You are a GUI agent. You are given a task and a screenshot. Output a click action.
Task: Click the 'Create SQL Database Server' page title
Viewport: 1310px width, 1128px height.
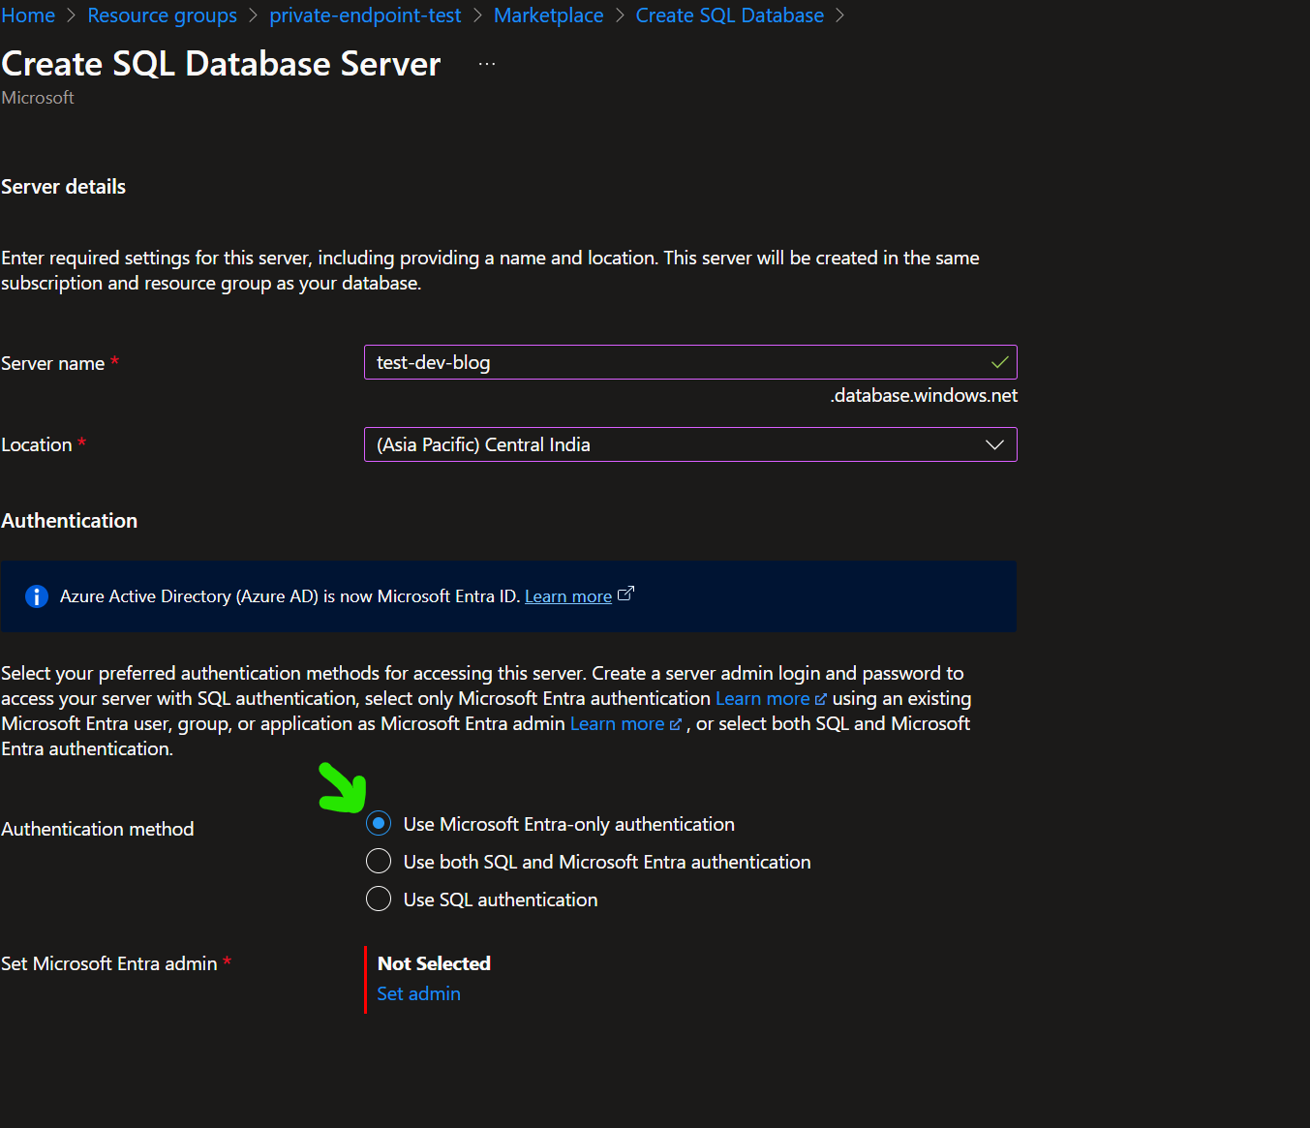point(221,64)
